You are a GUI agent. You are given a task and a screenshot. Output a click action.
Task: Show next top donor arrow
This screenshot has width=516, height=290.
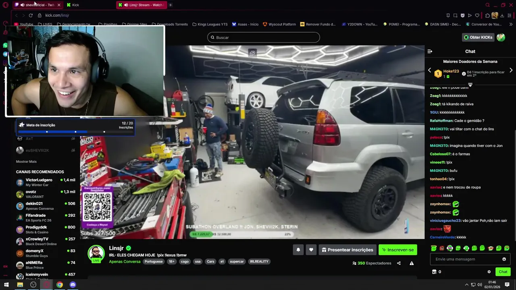511,70
